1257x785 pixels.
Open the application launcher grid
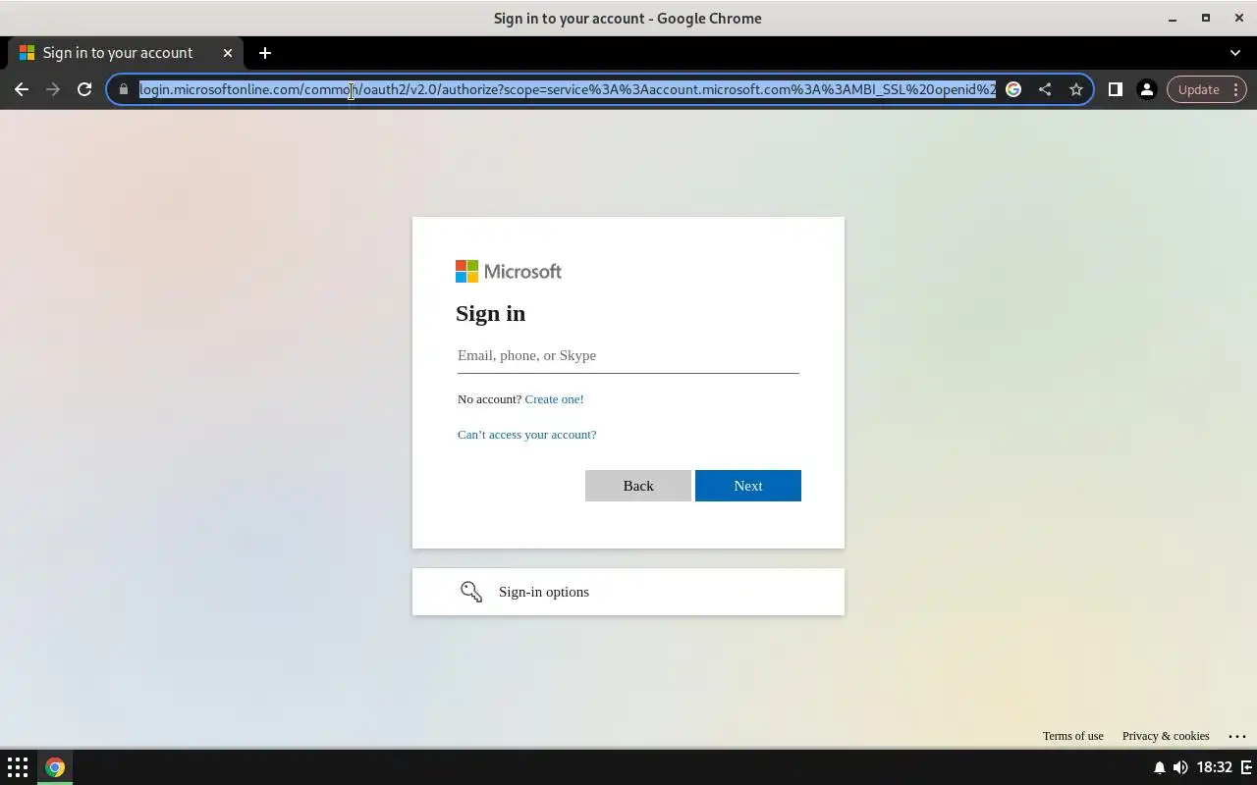point(18,767)
